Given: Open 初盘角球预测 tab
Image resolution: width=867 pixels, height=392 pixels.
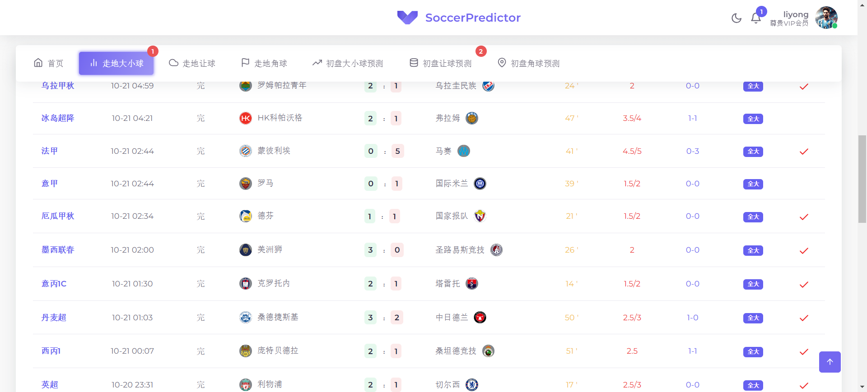Looking at the screenshot, I should [528, 63].
